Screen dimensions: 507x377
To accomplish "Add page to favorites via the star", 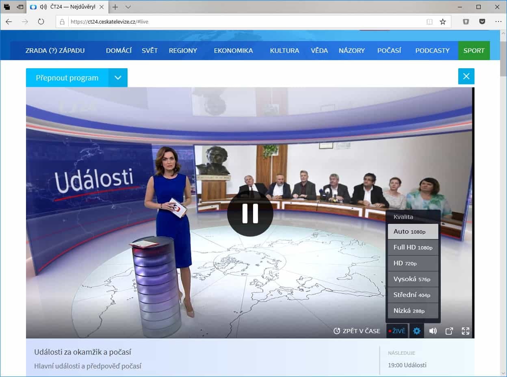I will 442,22.
